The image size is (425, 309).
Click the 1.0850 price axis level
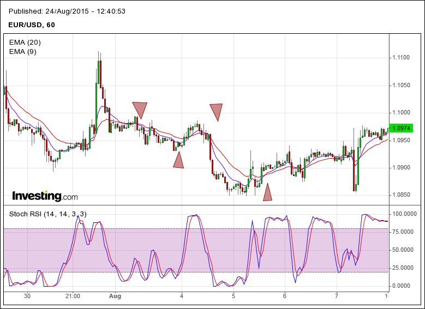(x=403, y=195)
